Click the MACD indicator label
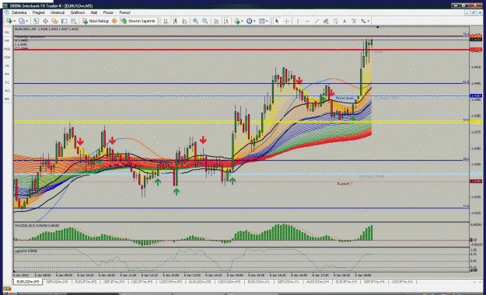Viewport: 486px width, 295px height. click(x=37, y=225)
